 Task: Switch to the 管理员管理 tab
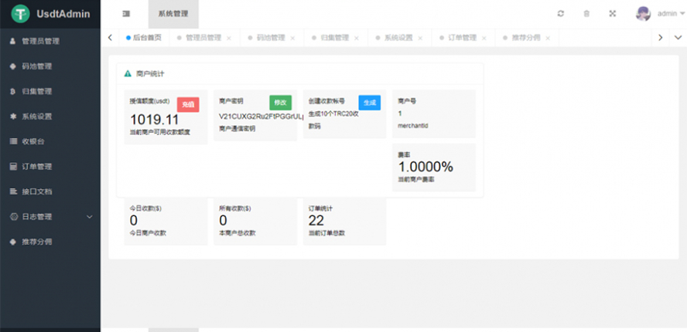203,38
